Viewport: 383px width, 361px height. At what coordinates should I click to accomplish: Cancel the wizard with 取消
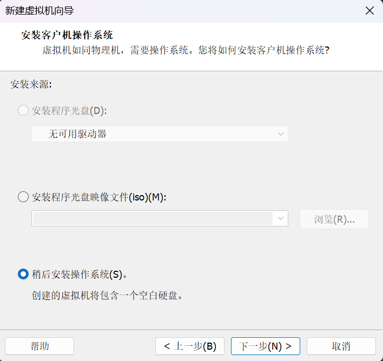pyautogui.click(x=341, y=346)
